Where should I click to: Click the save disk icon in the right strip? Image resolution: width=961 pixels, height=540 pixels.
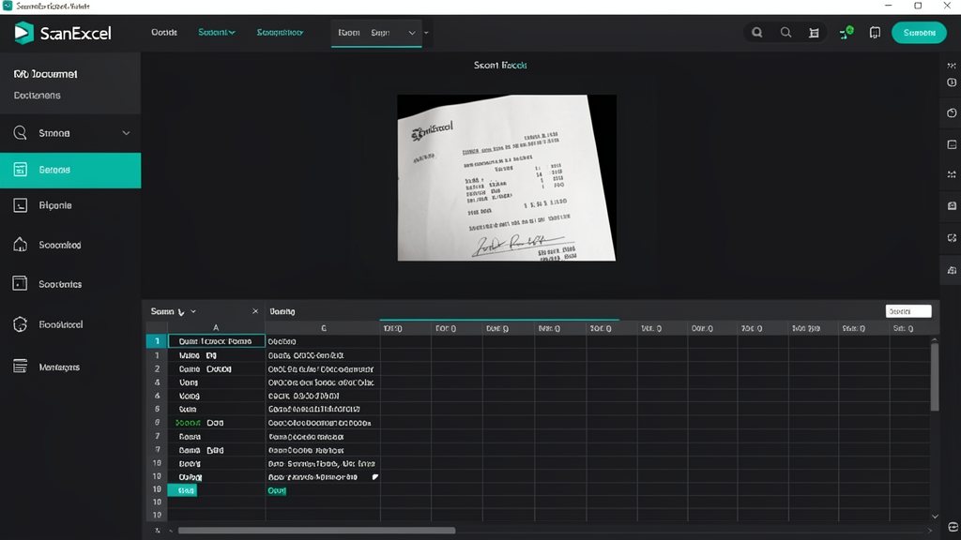click(x=952, y=205)
